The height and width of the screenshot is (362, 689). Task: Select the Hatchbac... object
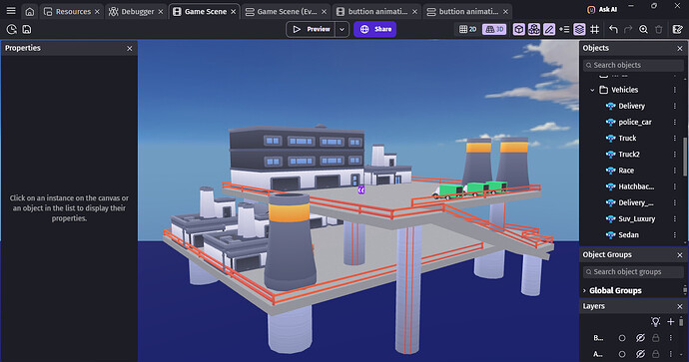[636, 186]
